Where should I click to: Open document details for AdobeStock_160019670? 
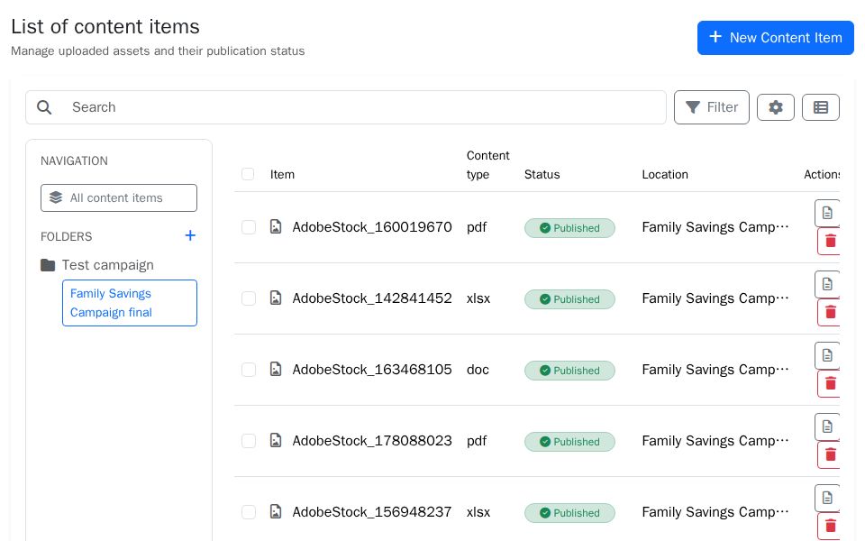(827, 213)
